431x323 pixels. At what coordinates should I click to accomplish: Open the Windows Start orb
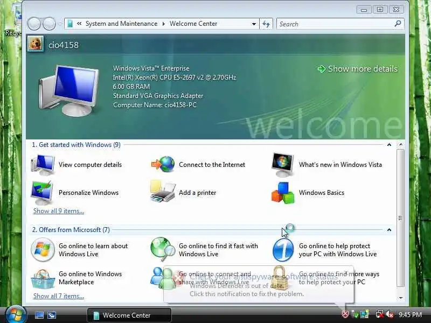16,315
